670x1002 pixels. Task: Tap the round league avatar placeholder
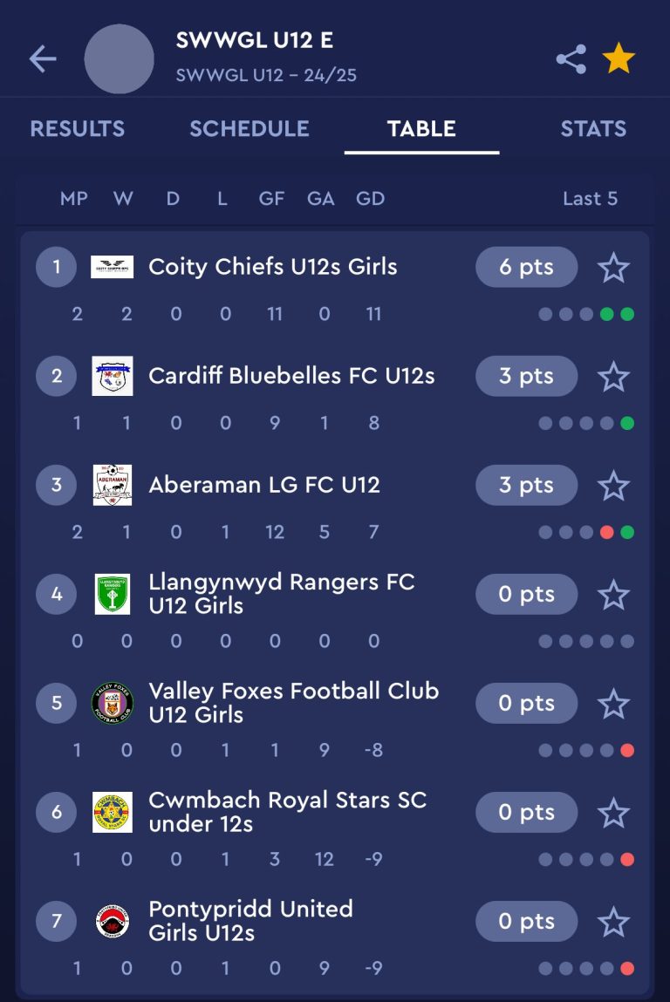tap(119, 58)
